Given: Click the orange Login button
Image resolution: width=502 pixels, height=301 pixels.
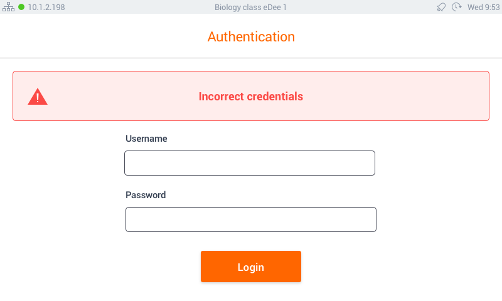Looking at the screenshot, I should click(251, 267).
